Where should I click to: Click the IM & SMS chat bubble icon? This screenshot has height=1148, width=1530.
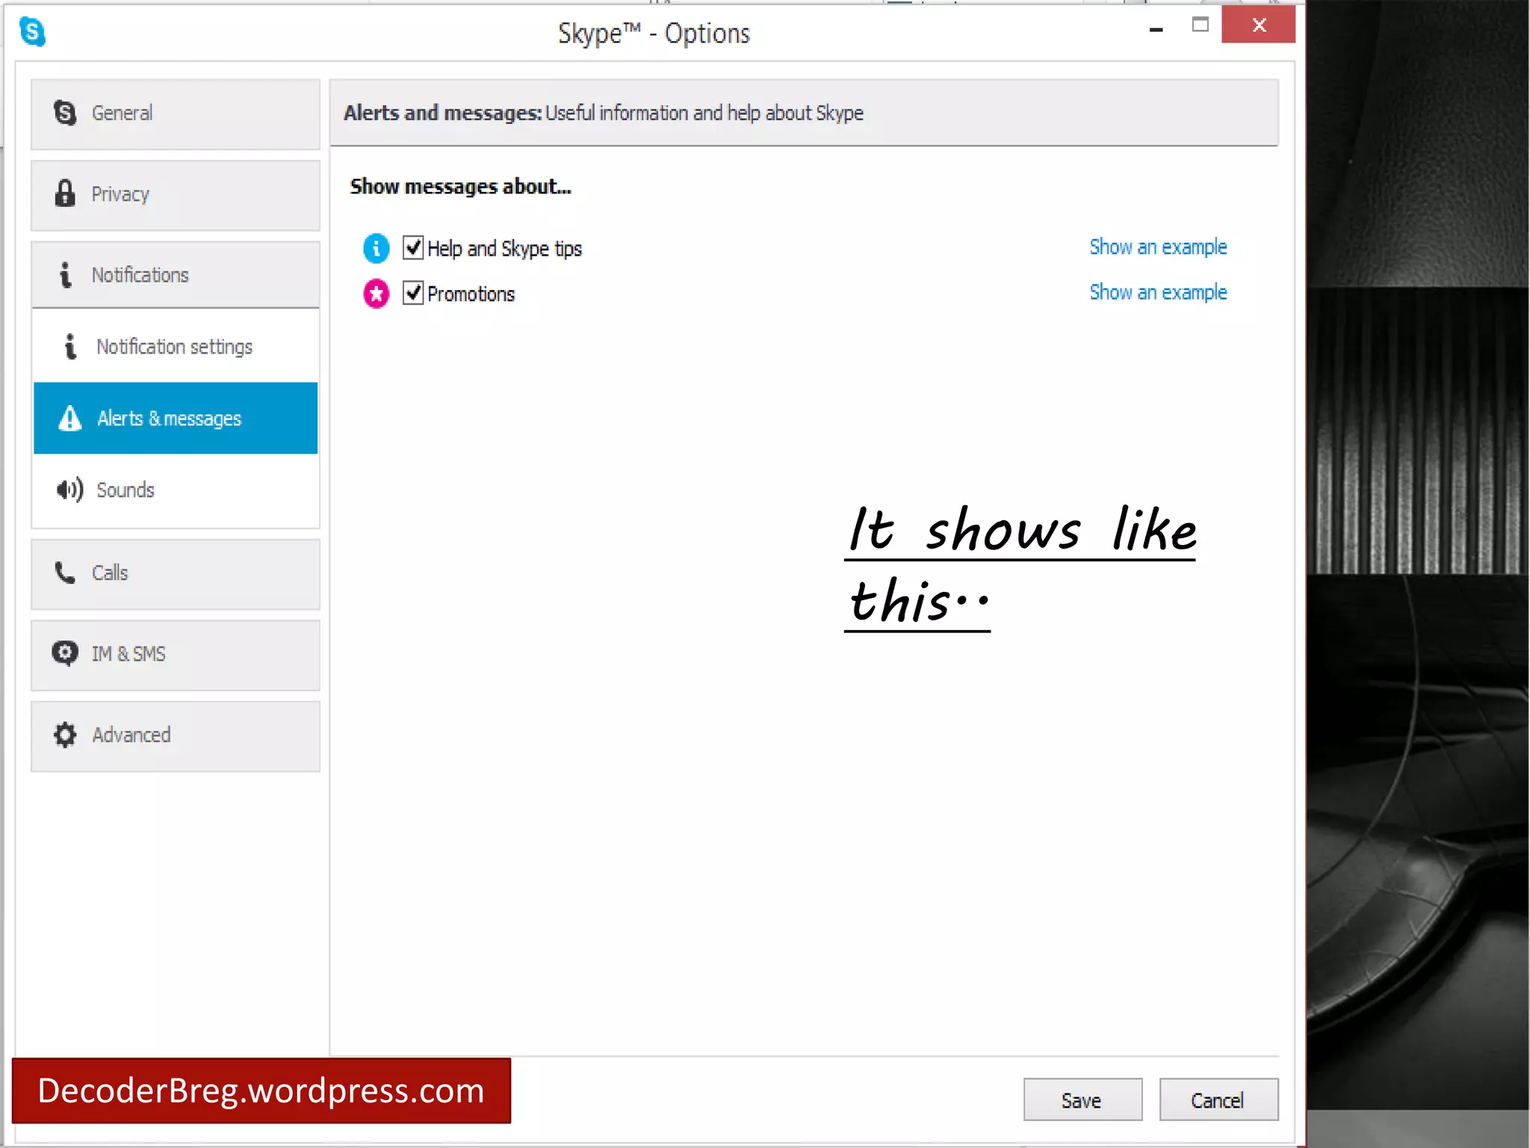point(65,653)
